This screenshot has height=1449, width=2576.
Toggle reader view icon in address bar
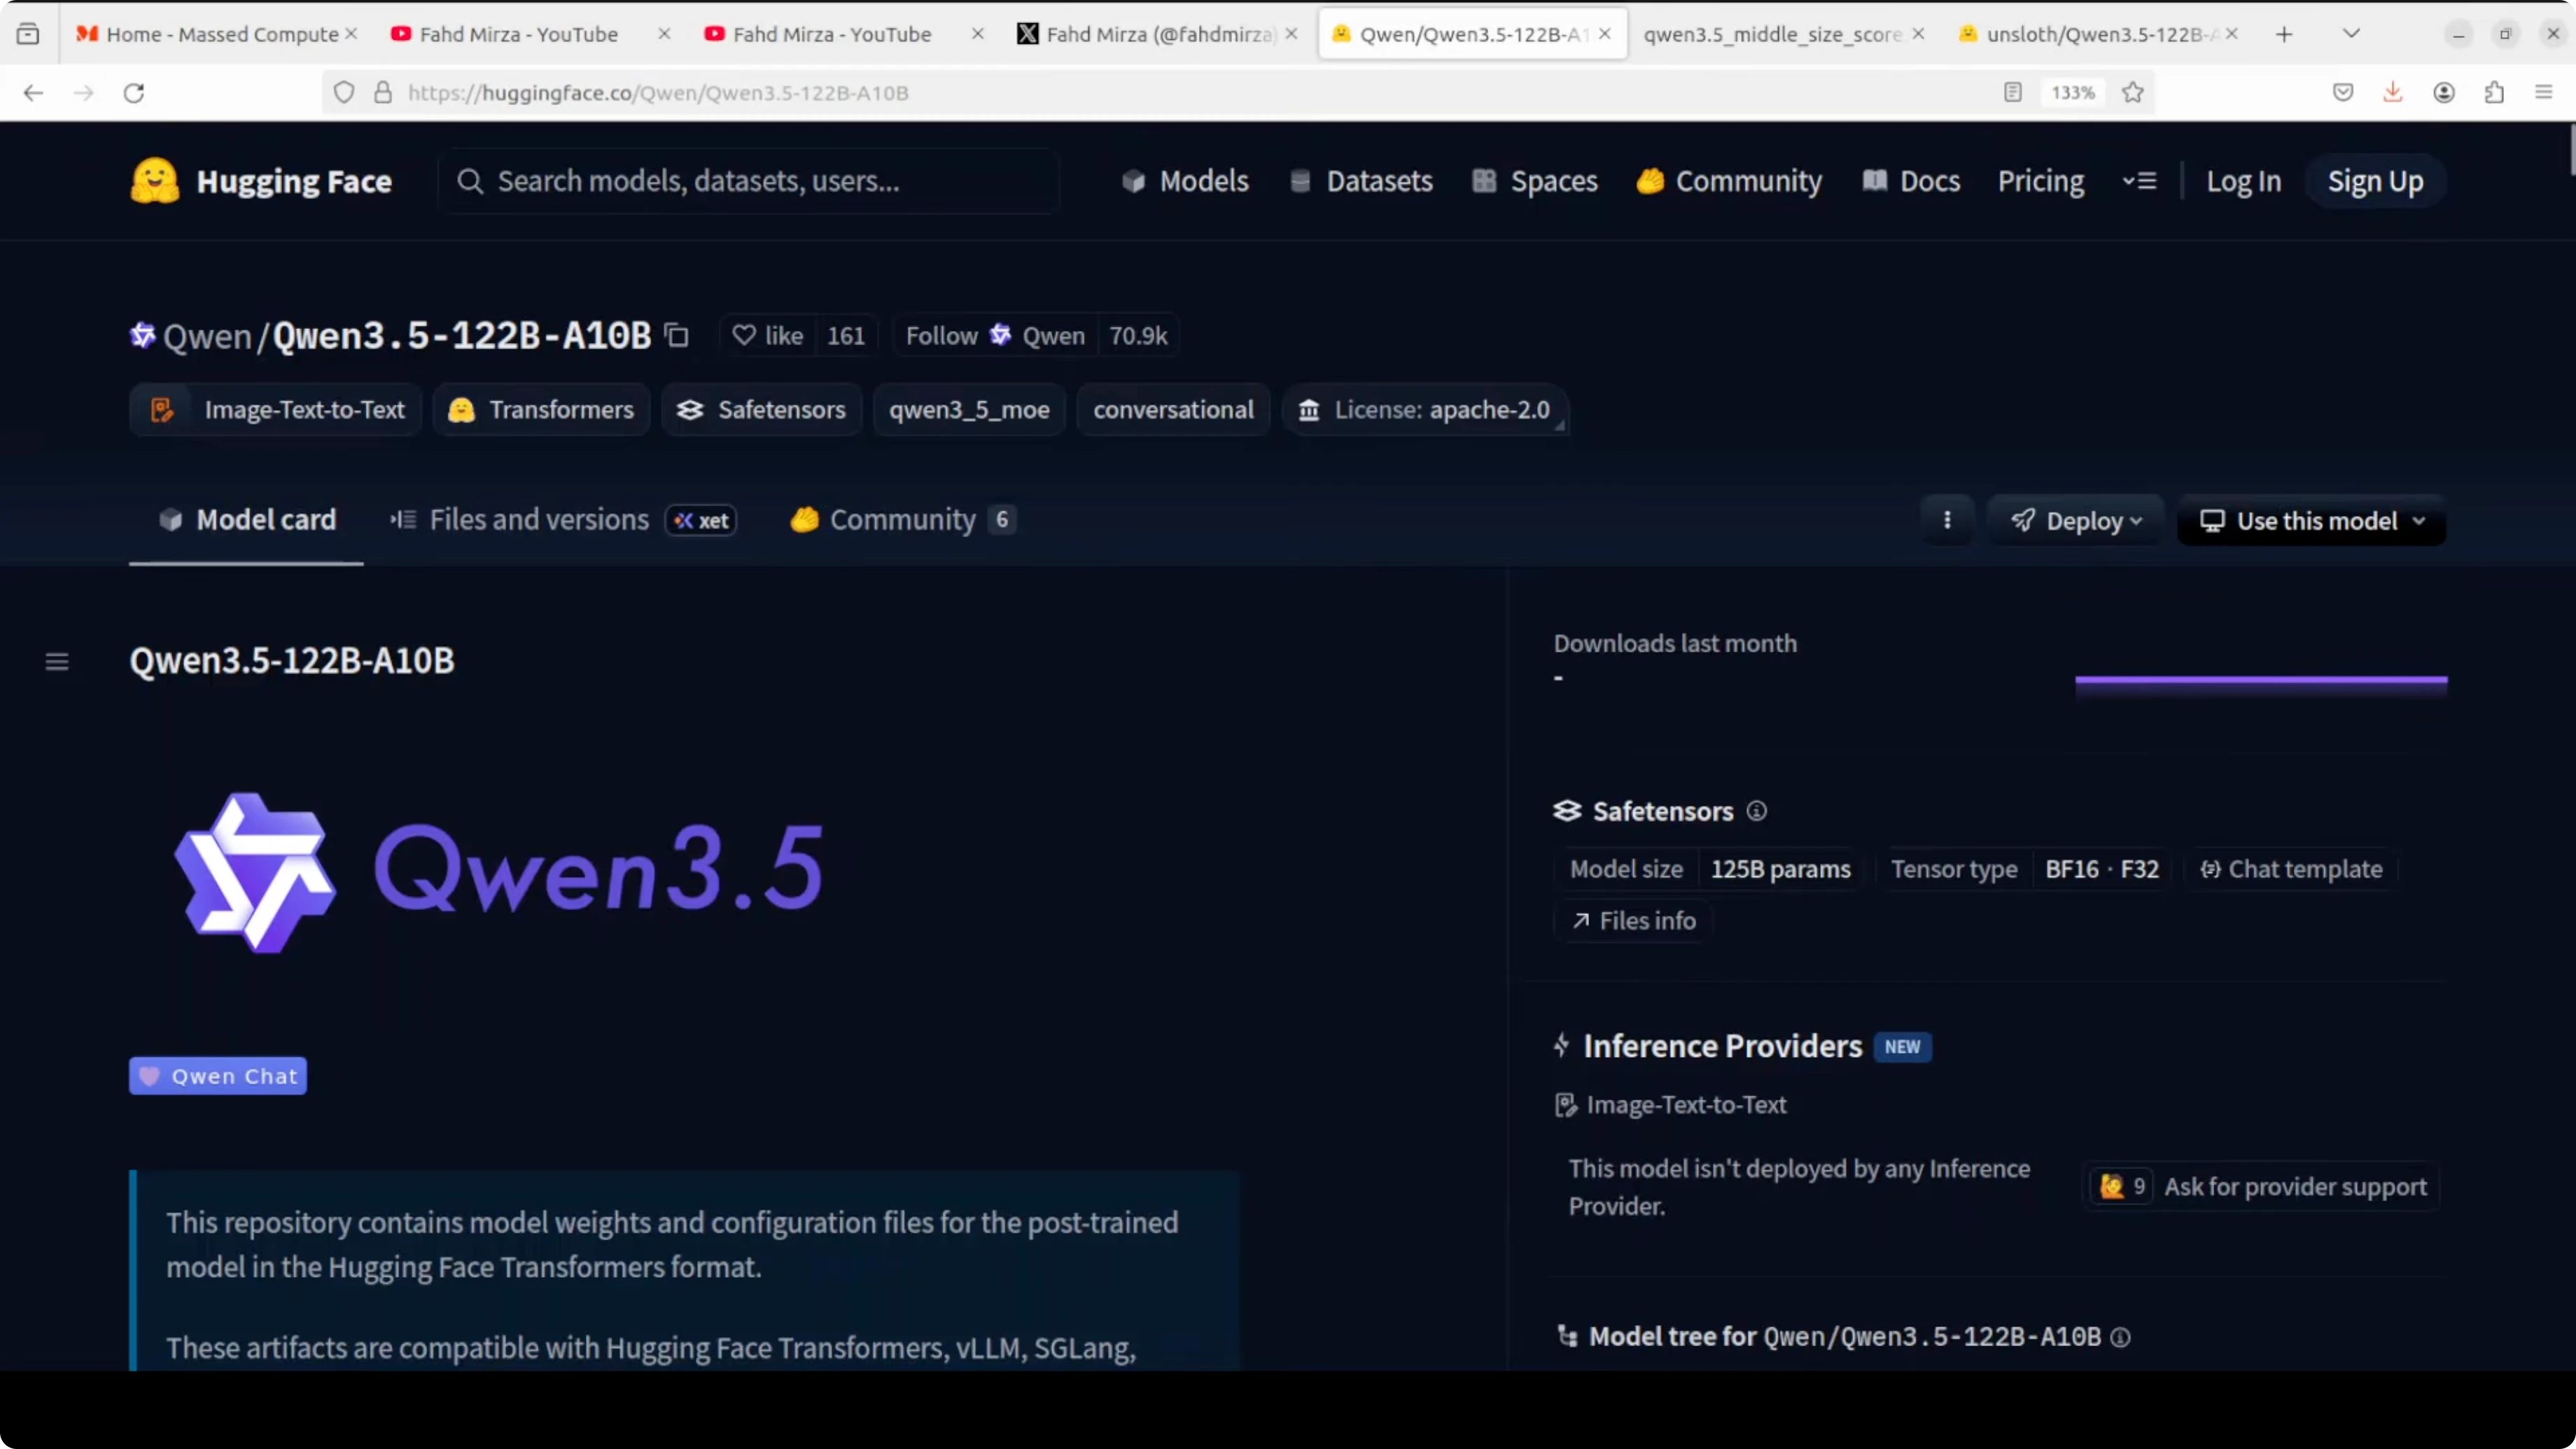[2013, 93]
